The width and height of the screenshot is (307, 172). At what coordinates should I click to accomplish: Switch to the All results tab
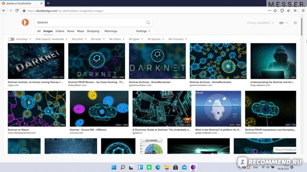39,31
